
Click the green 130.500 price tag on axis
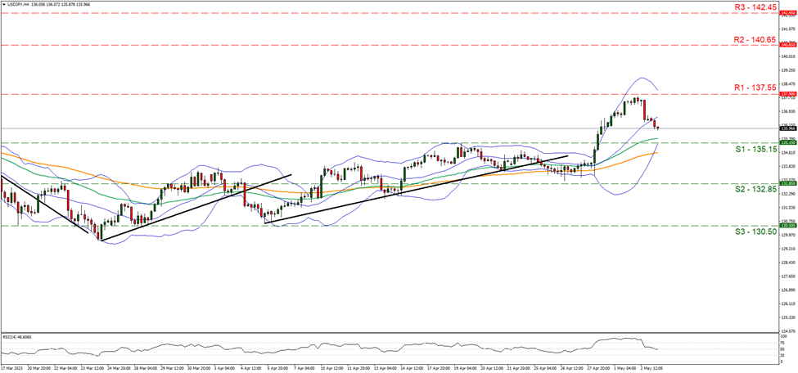coord(788,226)
